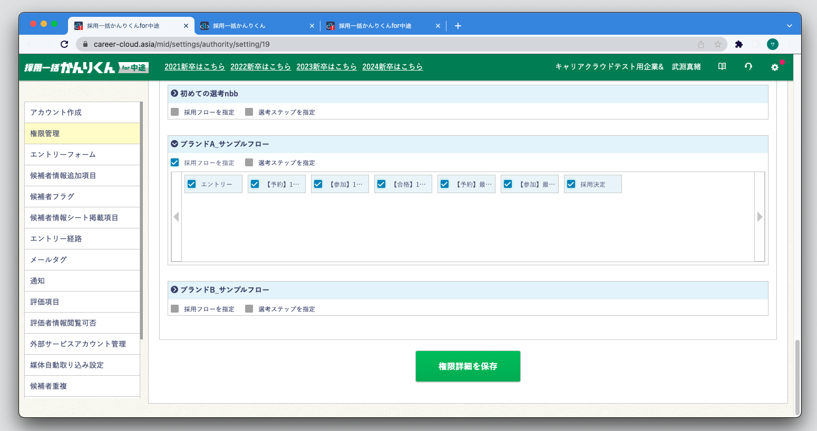Open the settings gear icon in header
Image resolution: width=817 pixels, height=431 pixels.
[x=774, y=67]
